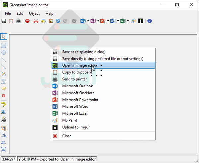Choose Microsoft Excel menu entry
The width and height of the screenshot is (199, 163).
[x=103, y=113]
